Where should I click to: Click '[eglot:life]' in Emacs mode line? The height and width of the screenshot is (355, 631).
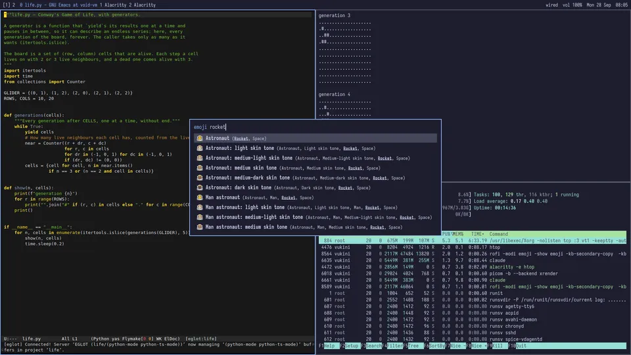pyautogui.click(x=201, y=339)
